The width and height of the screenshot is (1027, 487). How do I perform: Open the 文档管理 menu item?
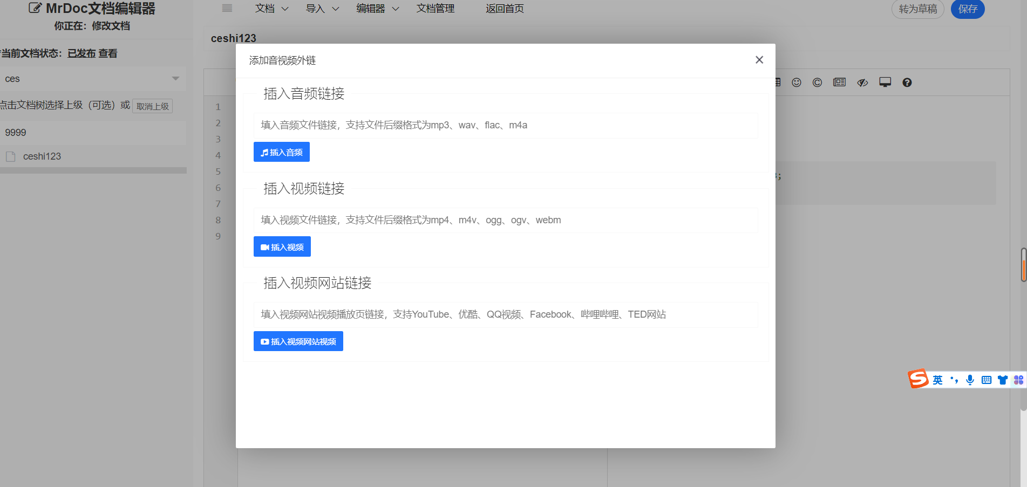coord(436,9)
